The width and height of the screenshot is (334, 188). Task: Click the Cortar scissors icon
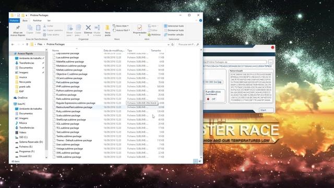tap(44, 26)
